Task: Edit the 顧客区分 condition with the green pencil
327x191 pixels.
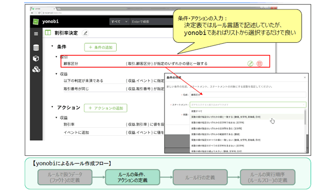Action: (x=250, y=63)
